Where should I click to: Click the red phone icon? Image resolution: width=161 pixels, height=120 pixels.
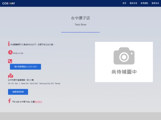click(10, 61)
